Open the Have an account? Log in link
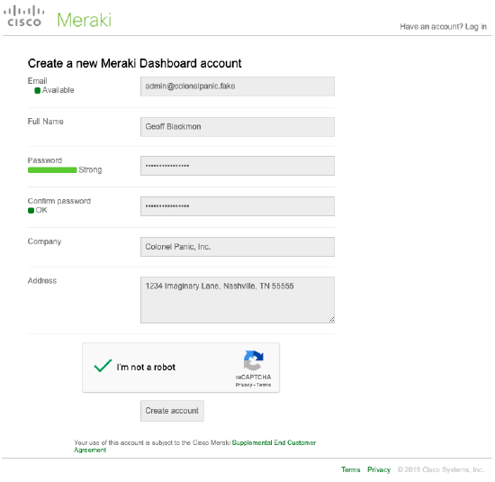 (x=443, y=26)
